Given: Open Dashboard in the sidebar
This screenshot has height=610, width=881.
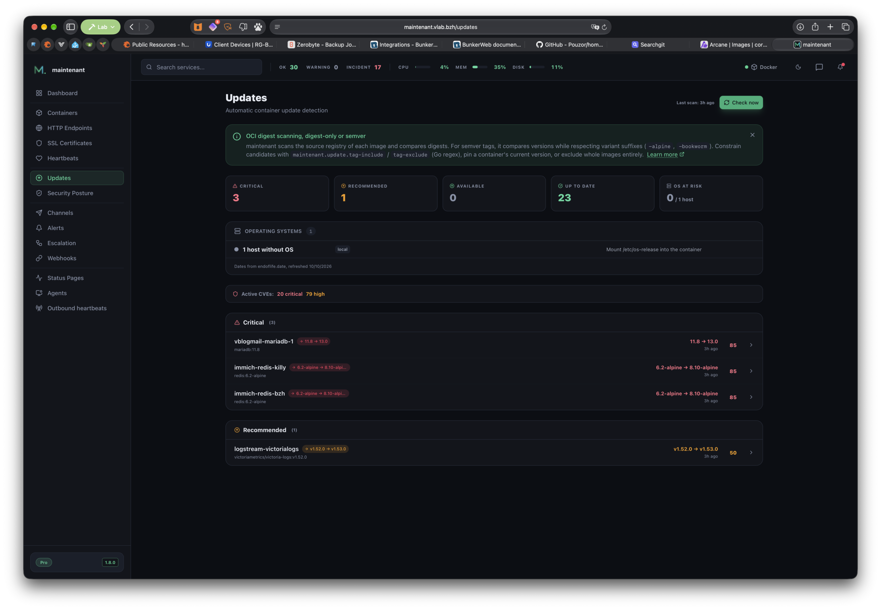Looking at the screenshot, I should click(77, 93).
